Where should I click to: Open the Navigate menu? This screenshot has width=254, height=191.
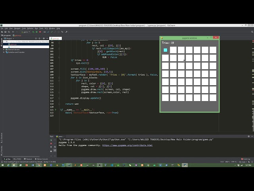pyautogui.click(x=17, y=28)
